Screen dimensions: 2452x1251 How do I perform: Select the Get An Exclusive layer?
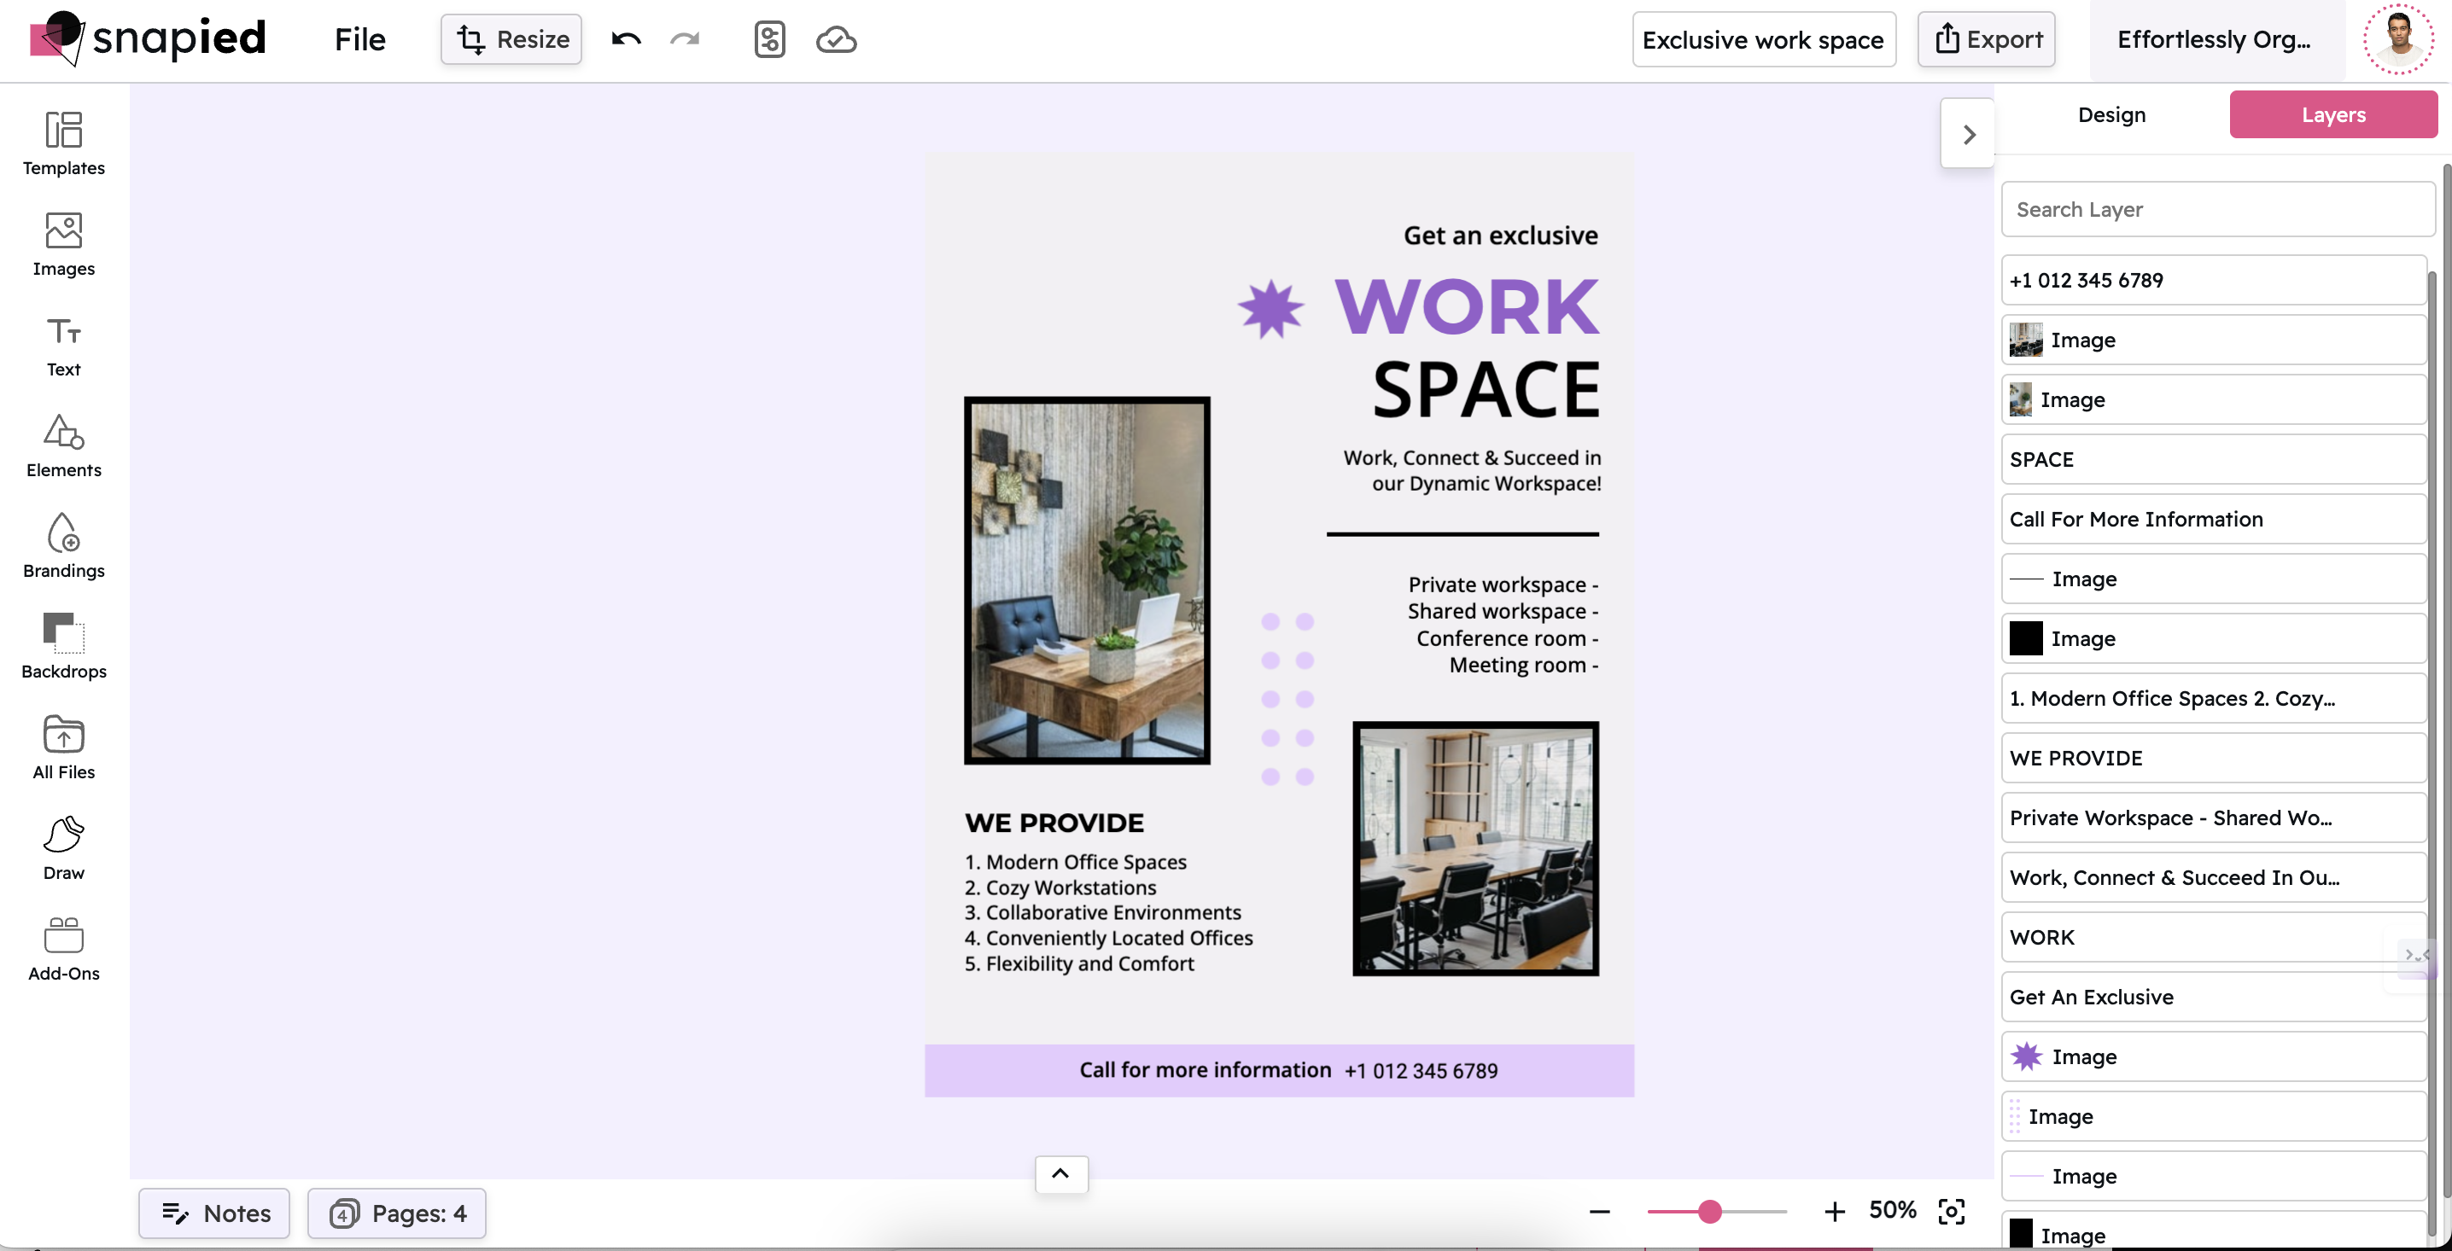coord(2214,997)
